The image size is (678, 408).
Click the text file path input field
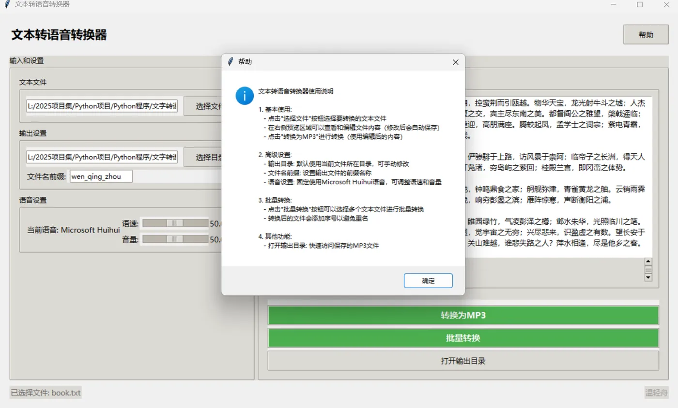[102, 106]
